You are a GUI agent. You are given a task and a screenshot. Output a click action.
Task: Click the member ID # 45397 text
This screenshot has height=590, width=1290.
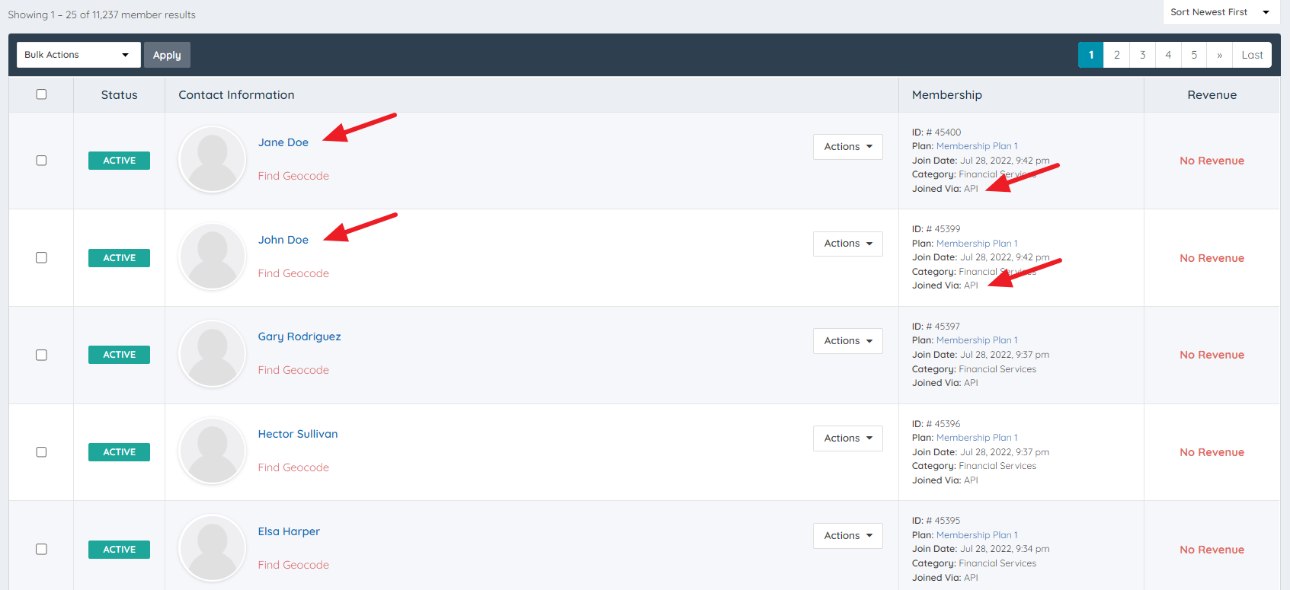click(x=936, y=327)
